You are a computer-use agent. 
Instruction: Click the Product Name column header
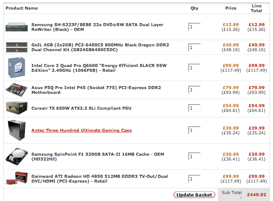click(21, 8)
